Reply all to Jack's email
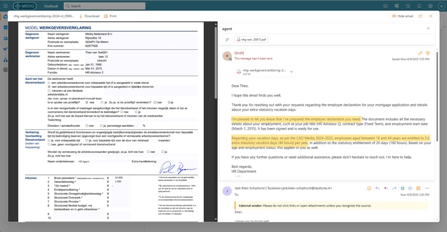This screenshot has height=232, width=447. click(x=386, y=188)
